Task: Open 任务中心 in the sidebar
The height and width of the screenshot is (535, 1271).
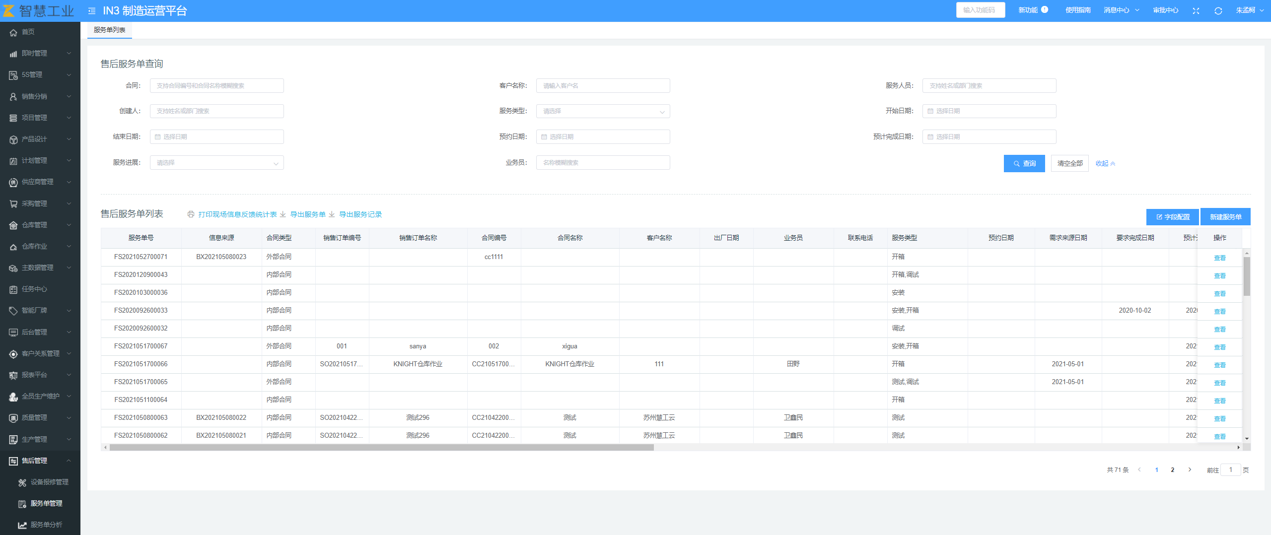Action: coord(34,289)
